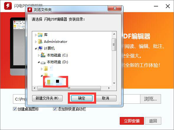The width and height of the screenshot is (174, 130).
Task: Select the first folder icon under D: drive
Action: tap(46, 69)
